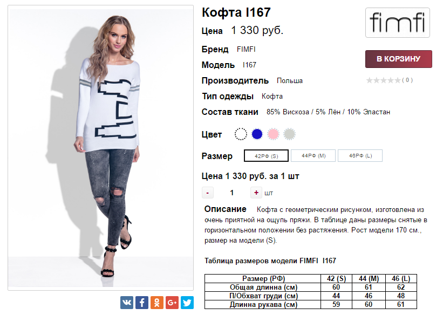Increase quantity with plus button
This screenshot has height=315, width=443.
tap(256, 193)
